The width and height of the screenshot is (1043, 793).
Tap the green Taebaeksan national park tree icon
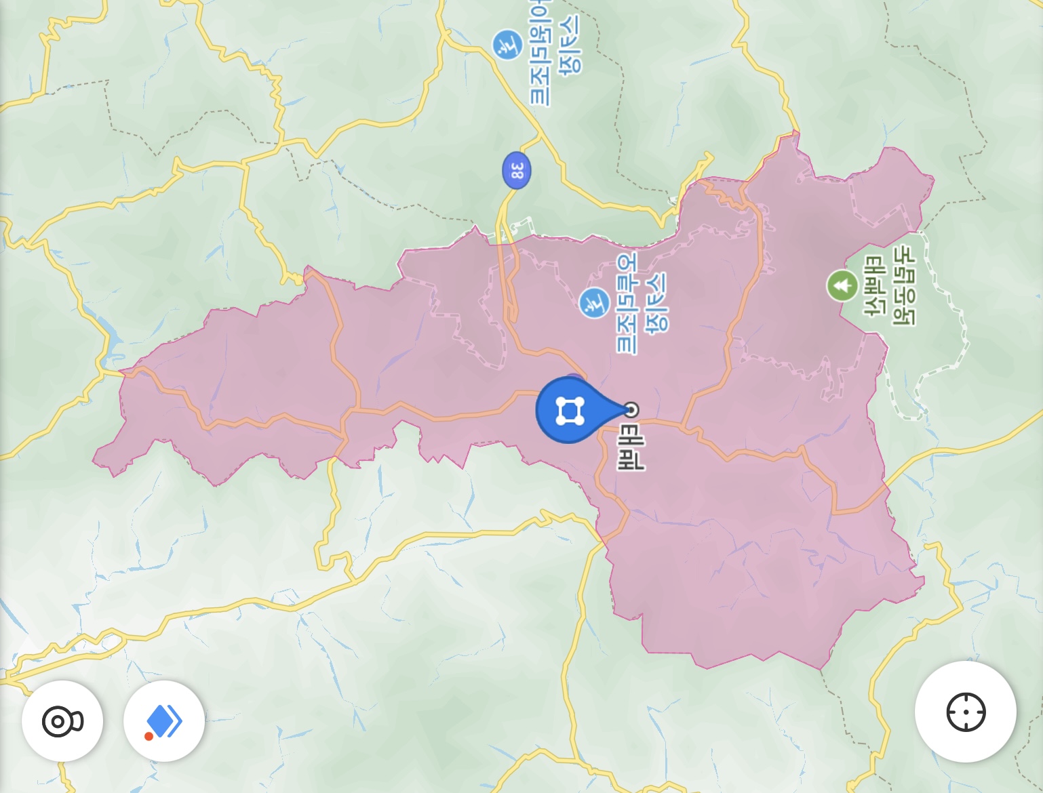coord(842,285)
